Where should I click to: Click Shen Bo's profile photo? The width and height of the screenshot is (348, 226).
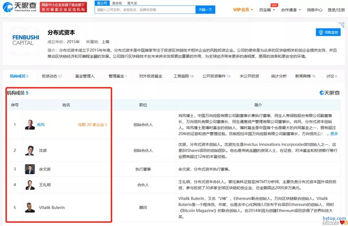click(x=30, y=150)
